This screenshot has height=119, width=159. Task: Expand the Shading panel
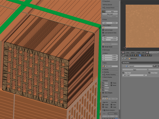click(x=103, y=72)
